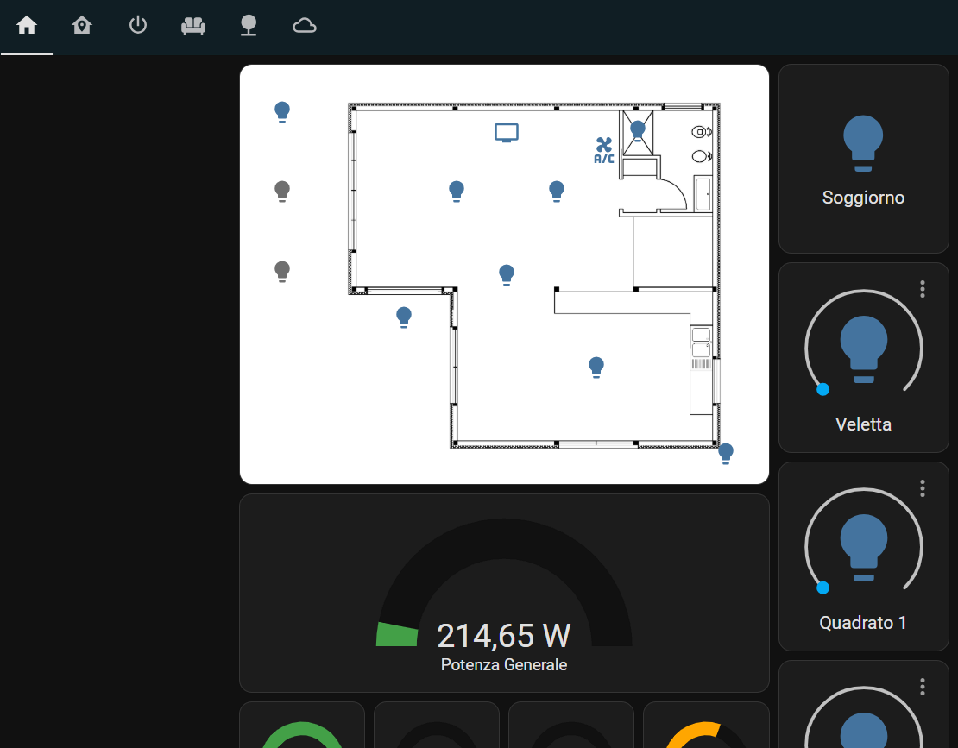Open the sofa living room tab

pos(193,26)
